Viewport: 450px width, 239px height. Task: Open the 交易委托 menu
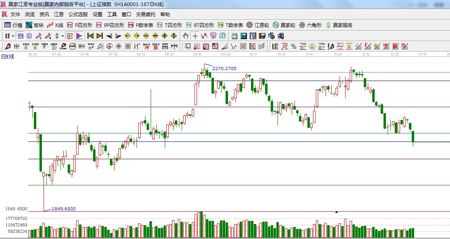pos(145,15)
